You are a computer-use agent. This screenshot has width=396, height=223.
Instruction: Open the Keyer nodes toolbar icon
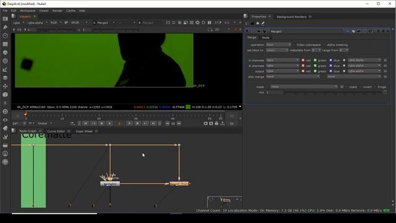point(5,69)
